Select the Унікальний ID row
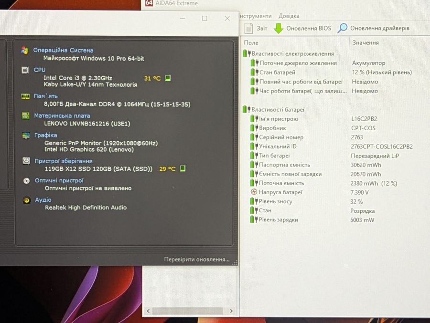 [x=331, y=146]
